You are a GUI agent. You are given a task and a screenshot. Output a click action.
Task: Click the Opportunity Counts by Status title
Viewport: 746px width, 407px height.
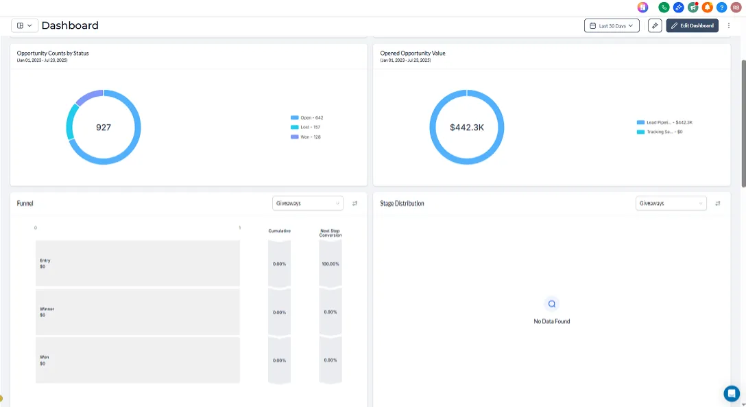[x=53, y=54]
